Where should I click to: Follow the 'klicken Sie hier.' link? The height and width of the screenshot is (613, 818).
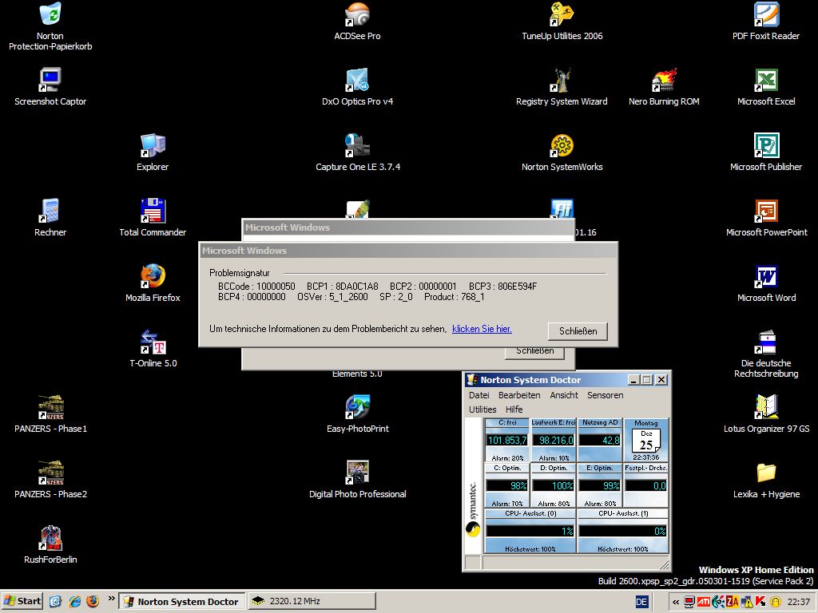pos(482,329)
